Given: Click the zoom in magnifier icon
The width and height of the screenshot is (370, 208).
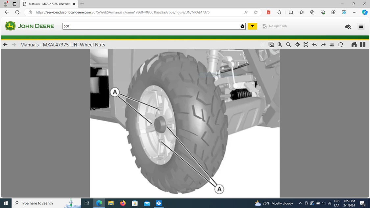Looking at the screenshot, I should pyautogui.click(x=280, y=45).
